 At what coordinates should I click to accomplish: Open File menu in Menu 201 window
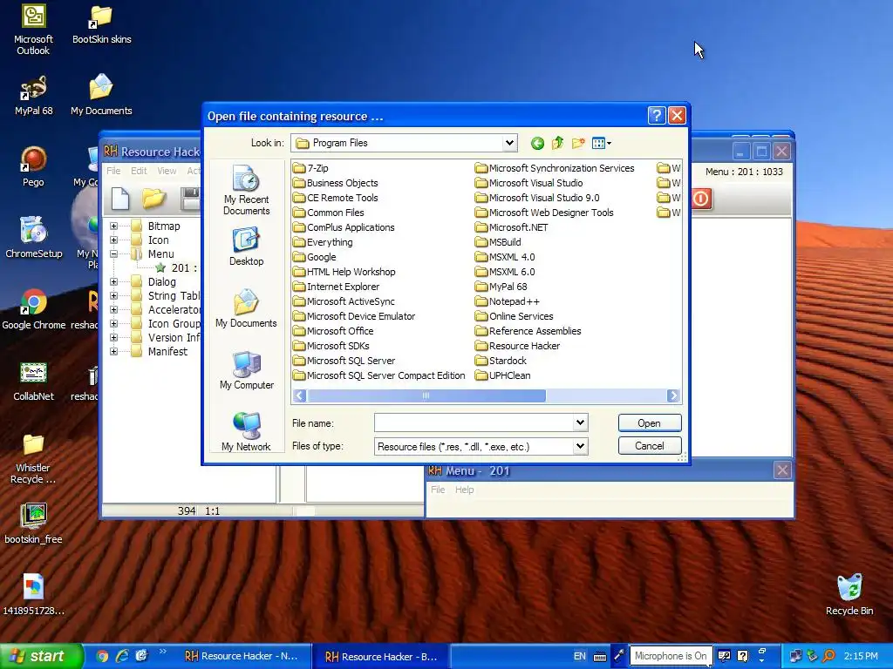pyautogui.click(x=438, y=490)
